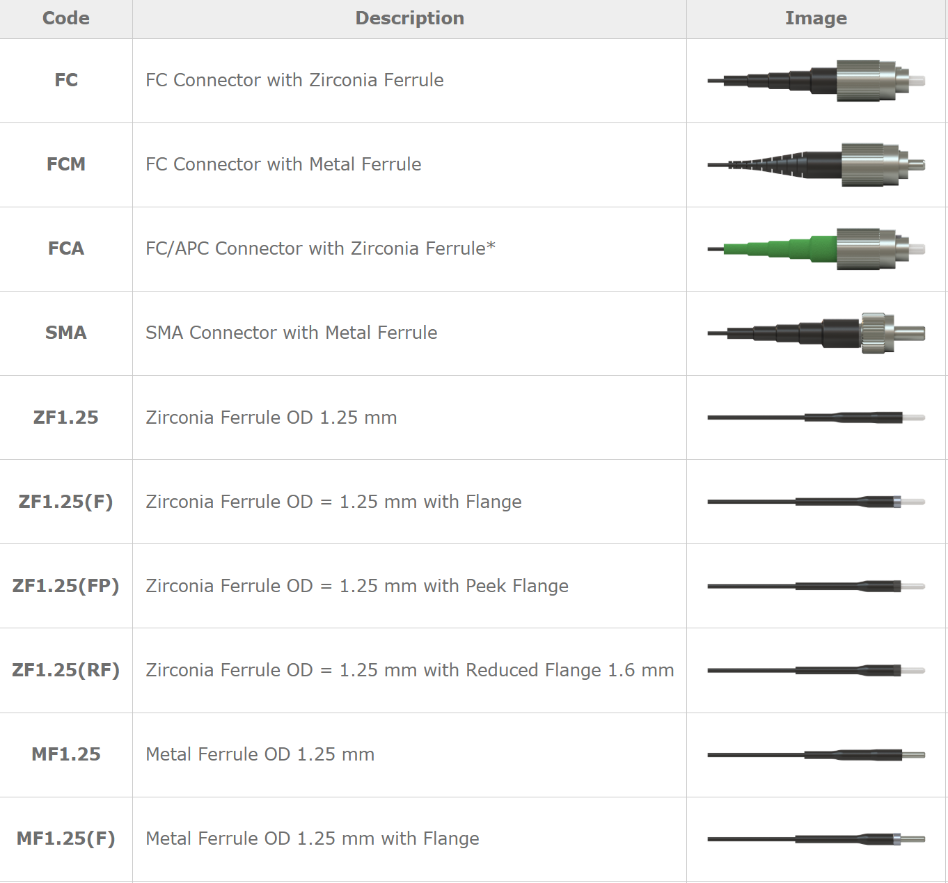The height and width of the screenshot is (883, 948).
Task: Select the ZF1.25(F) flanged ferrule image
Action: 816,502
